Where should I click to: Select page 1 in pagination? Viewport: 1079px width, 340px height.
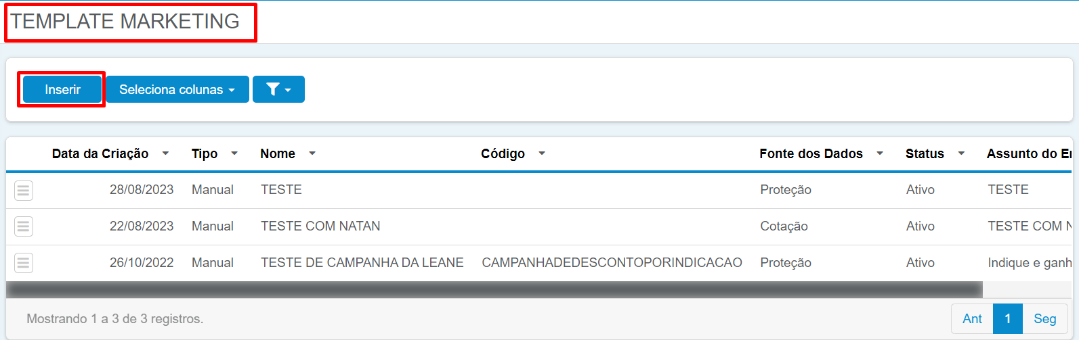coord(1008,318)
